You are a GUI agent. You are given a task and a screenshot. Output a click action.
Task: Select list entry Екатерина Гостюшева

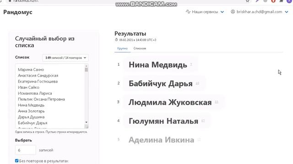tap(38, 82)
